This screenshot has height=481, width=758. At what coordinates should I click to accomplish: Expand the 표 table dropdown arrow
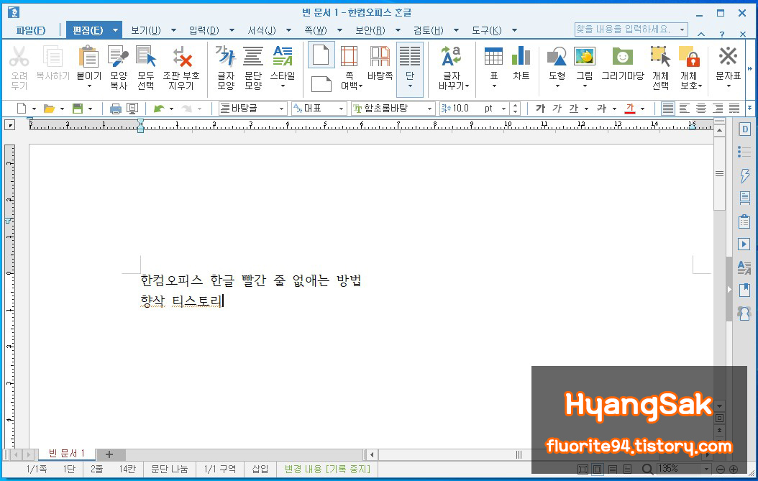pos(494,86)
